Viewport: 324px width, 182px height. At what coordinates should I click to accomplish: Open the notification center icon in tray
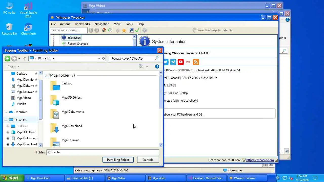315,178
